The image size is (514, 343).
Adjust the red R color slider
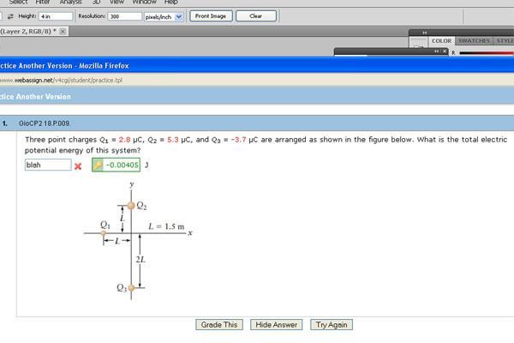(487, 53)
